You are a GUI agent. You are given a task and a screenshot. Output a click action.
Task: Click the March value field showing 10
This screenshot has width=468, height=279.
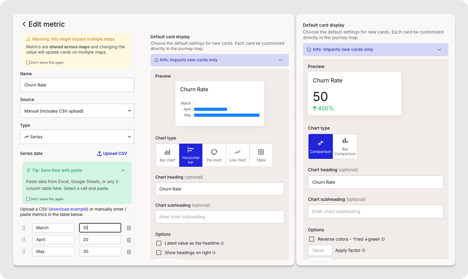(x=100, y=228)
